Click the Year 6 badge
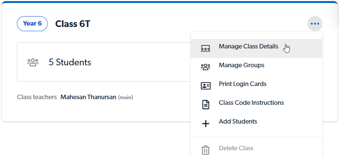 [x=32, y=24]
